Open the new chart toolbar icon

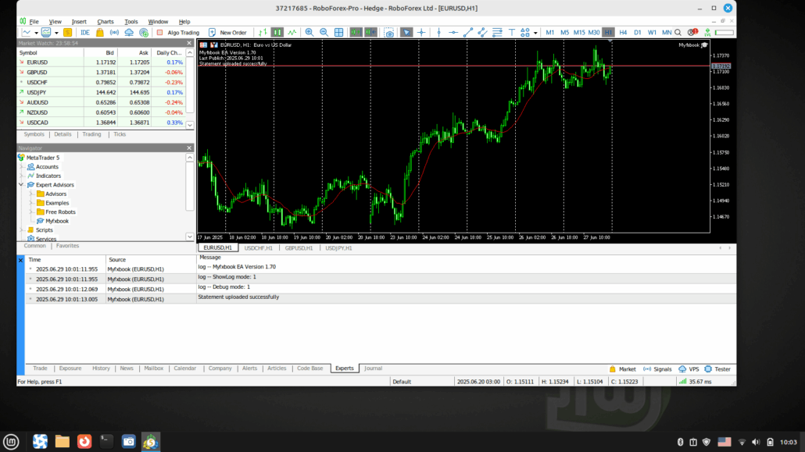point(26,32)
